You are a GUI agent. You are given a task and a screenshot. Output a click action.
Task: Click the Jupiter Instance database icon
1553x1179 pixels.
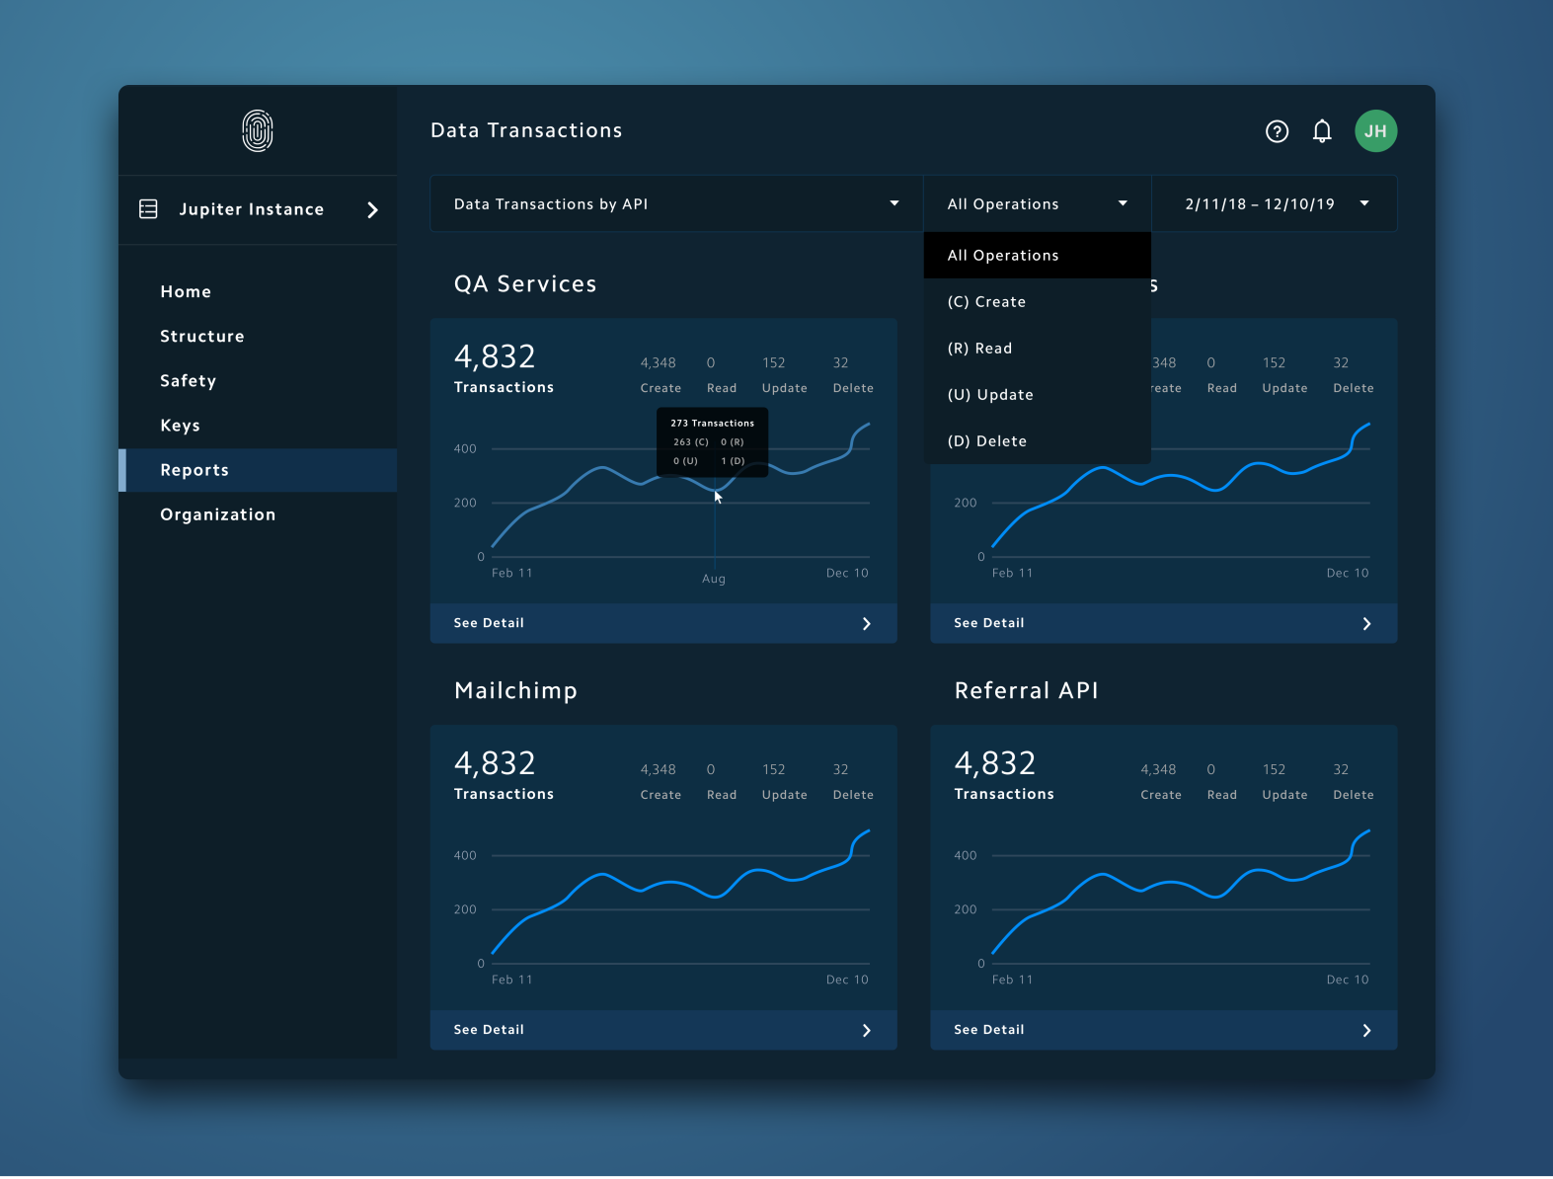(x=148, y=209)
